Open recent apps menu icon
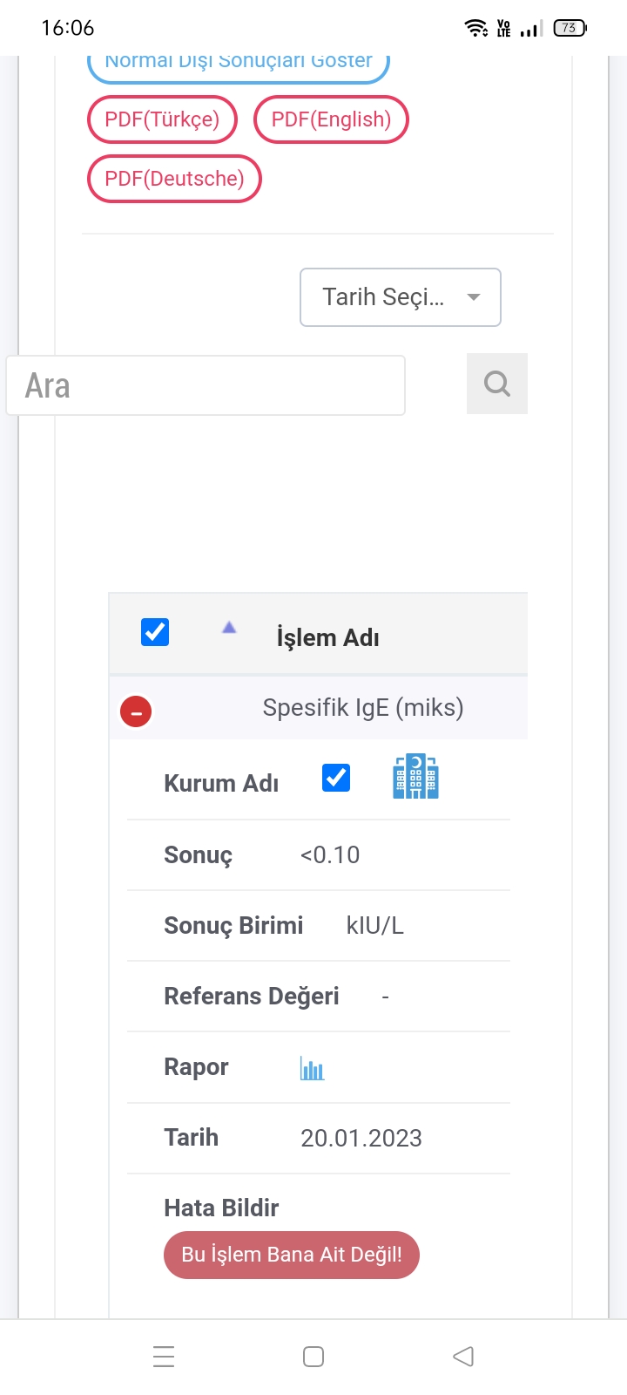 164,1357
